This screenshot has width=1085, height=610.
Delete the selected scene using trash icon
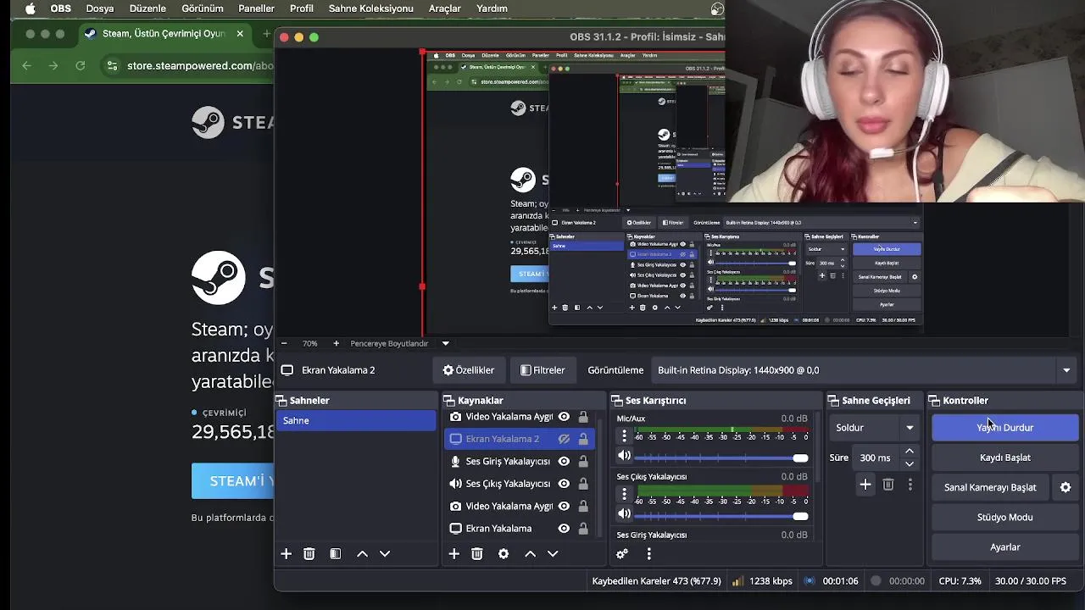pos(309,554)
